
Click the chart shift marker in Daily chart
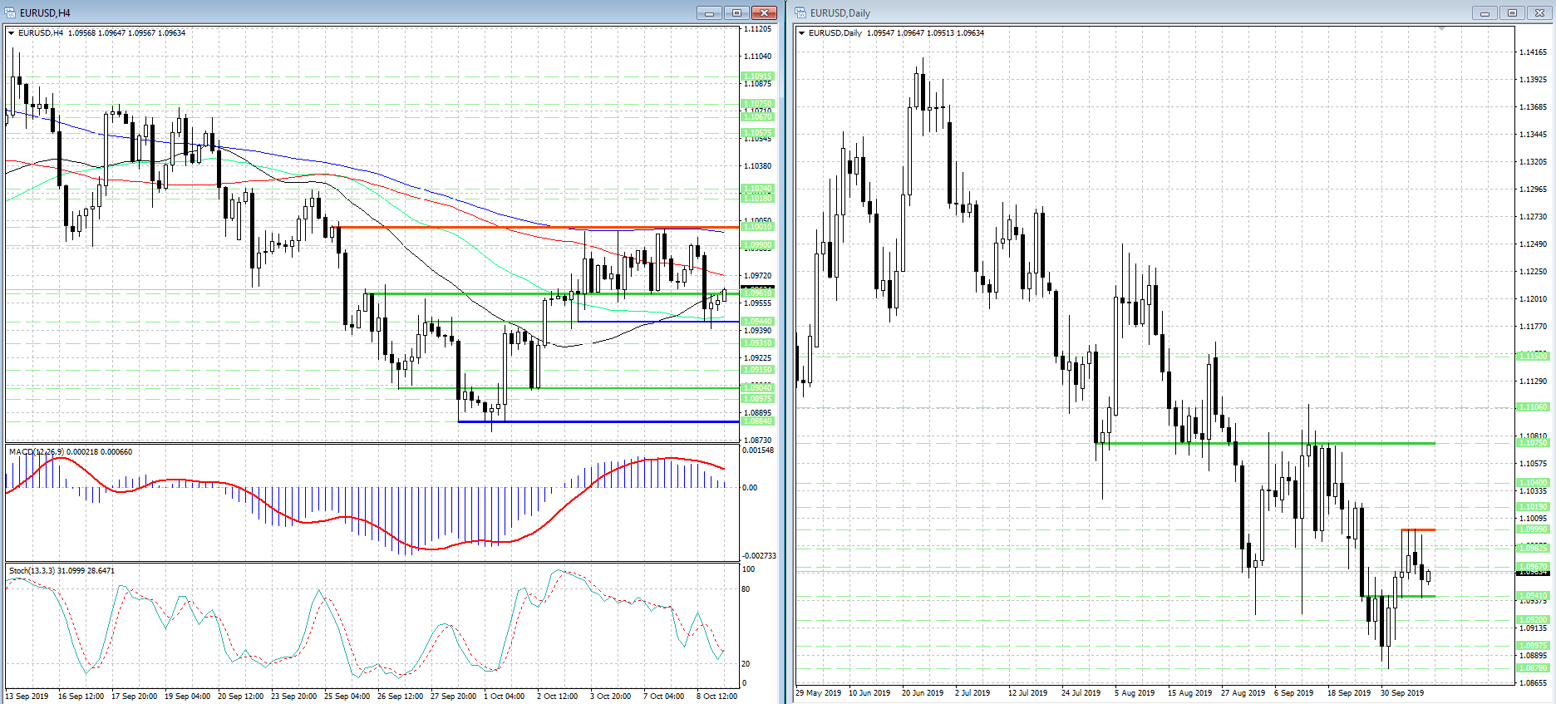point(1442,28)
